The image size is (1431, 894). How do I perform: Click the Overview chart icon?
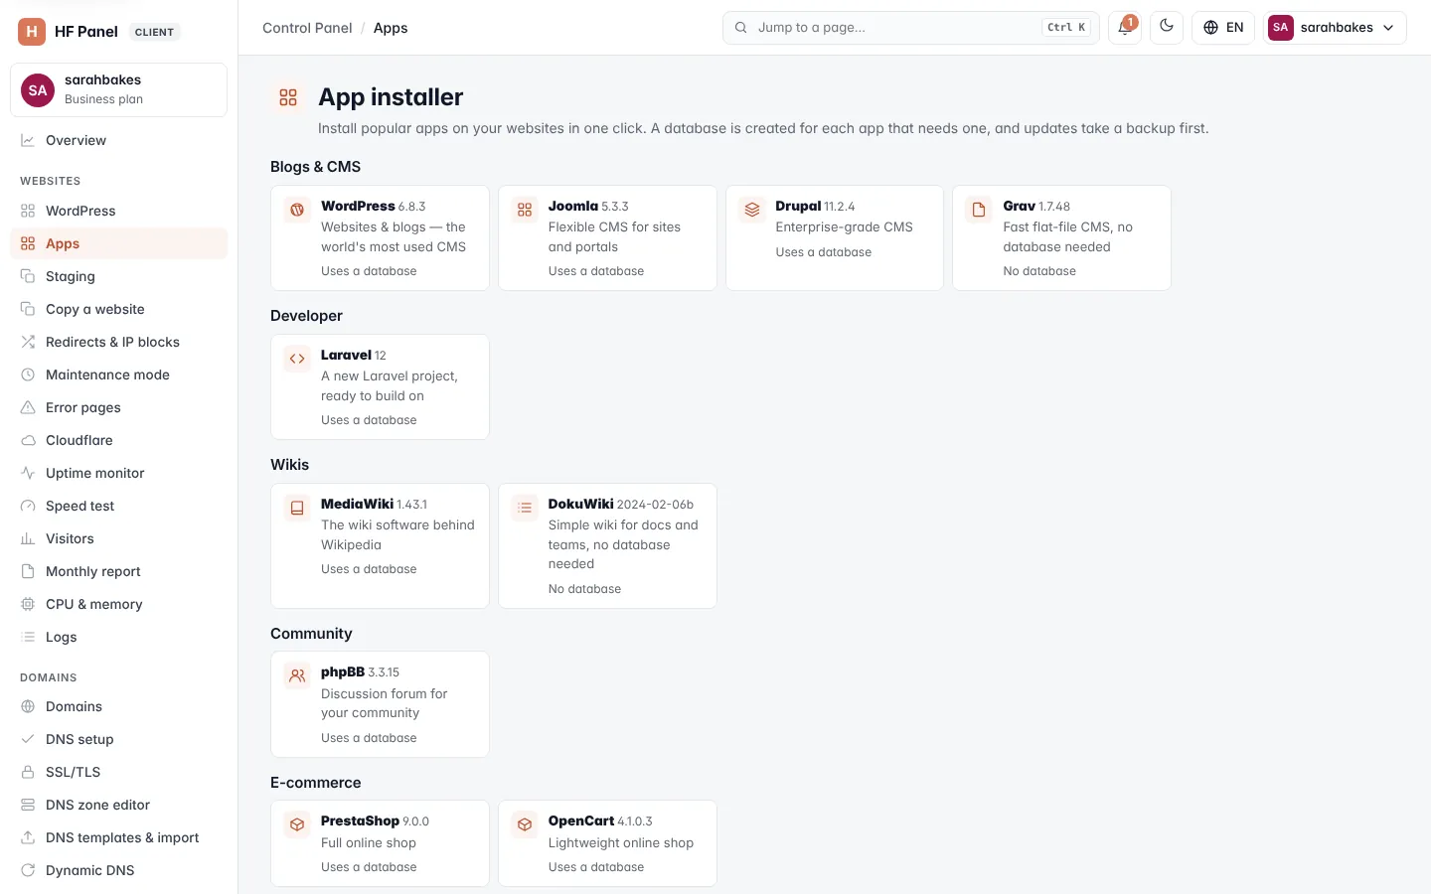[28, 140]
